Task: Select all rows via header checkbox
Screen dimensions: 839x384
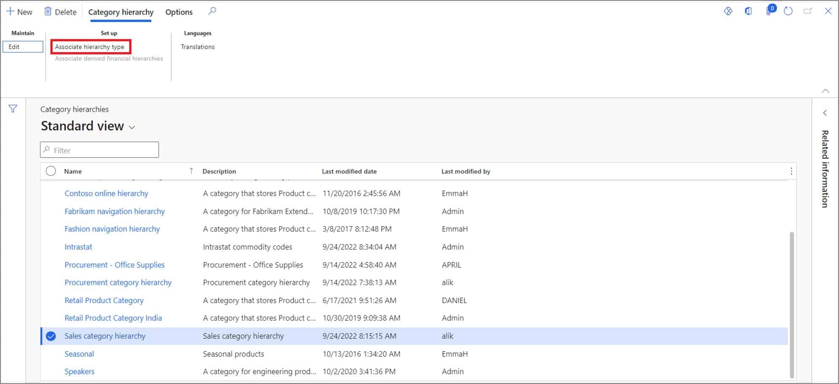Action: (51, 171)
